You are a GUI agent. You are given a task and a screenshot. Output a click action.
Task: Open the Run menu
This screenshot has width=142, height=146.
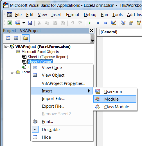pyautogui.click(x=104, y=15)
